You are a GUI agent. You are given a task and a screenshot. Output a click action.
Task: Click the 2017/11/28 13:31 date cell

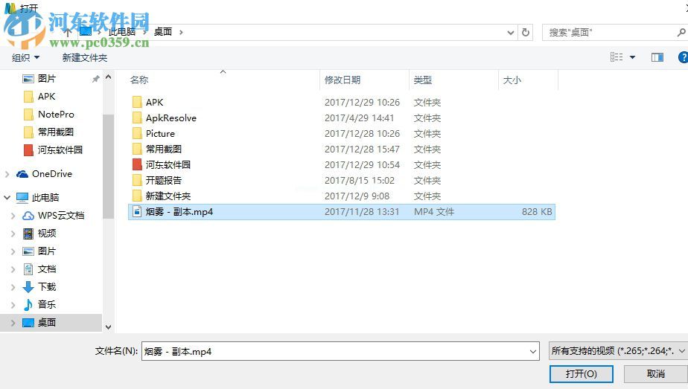click(362, 212)
